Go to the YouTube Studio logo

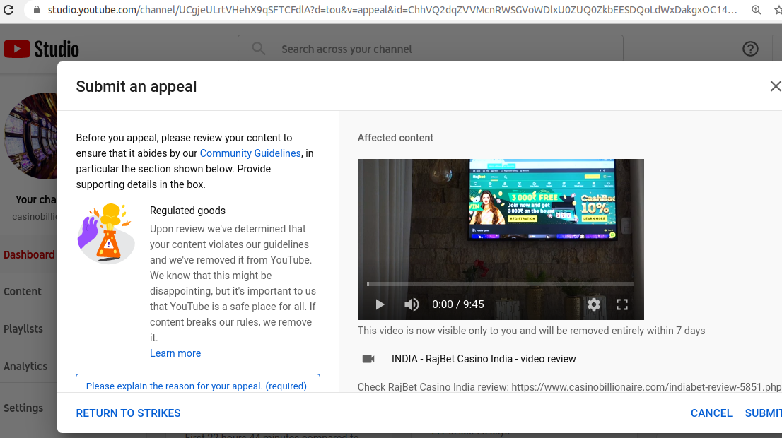coord(42,49)
